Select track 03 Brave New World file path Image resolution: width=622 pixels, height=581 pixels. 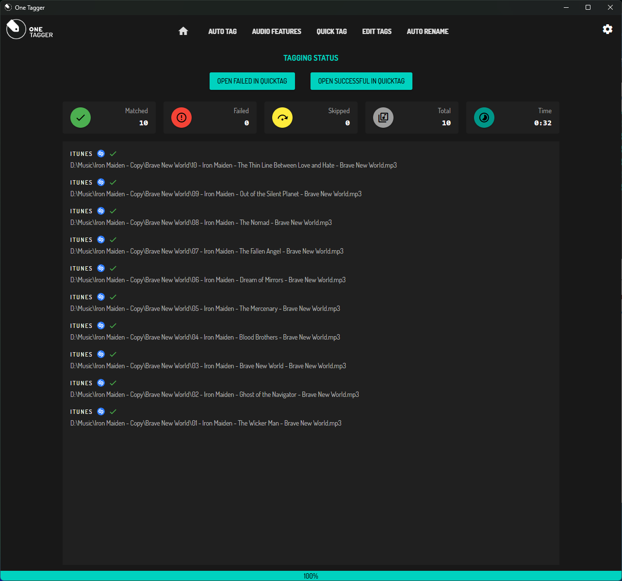pyautogui.click(x=208, y=366)
